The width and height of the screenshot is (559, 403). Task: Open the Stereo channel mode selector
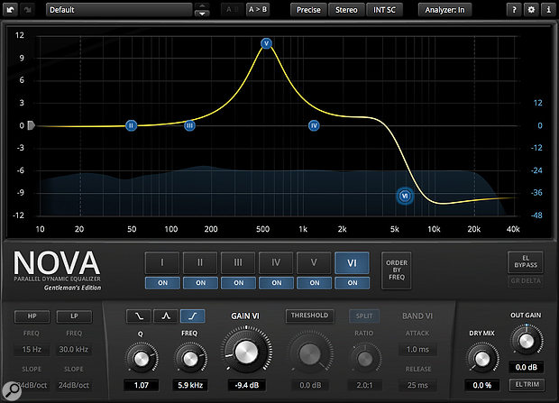point(346,10)
